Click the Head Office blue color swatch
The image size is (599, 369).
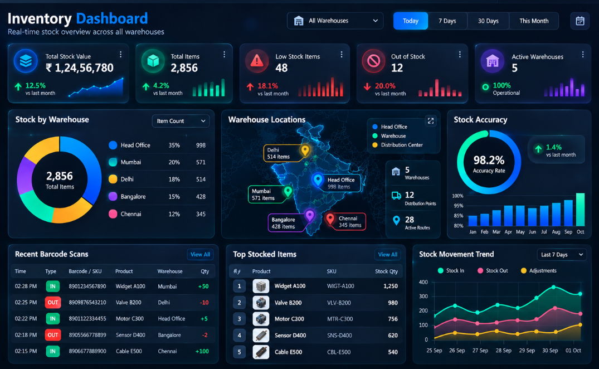tap(113, 145)
